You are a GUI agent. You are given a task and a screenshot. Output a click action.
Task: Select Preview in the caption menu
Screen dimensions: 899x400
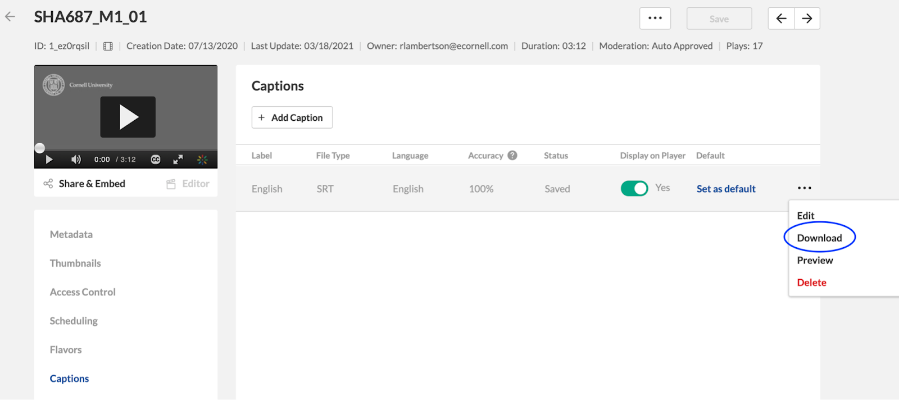click(x=815, y=260)
